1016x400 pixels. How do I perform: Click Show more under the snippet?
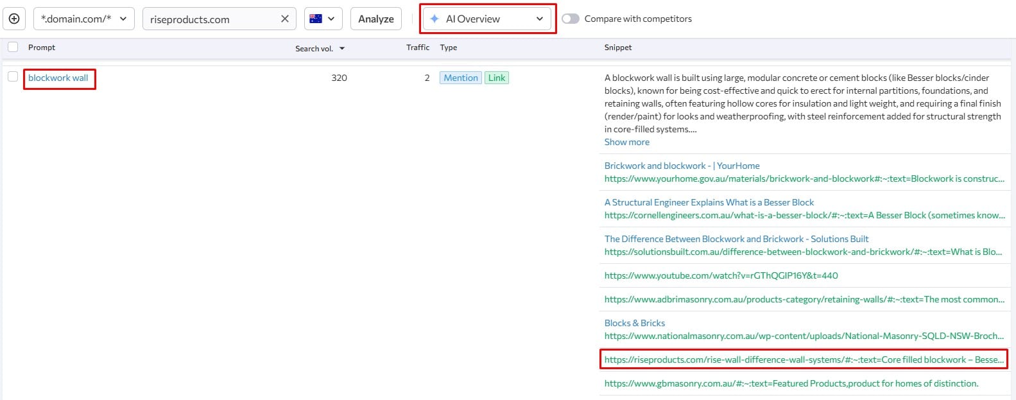pos(626,142)
